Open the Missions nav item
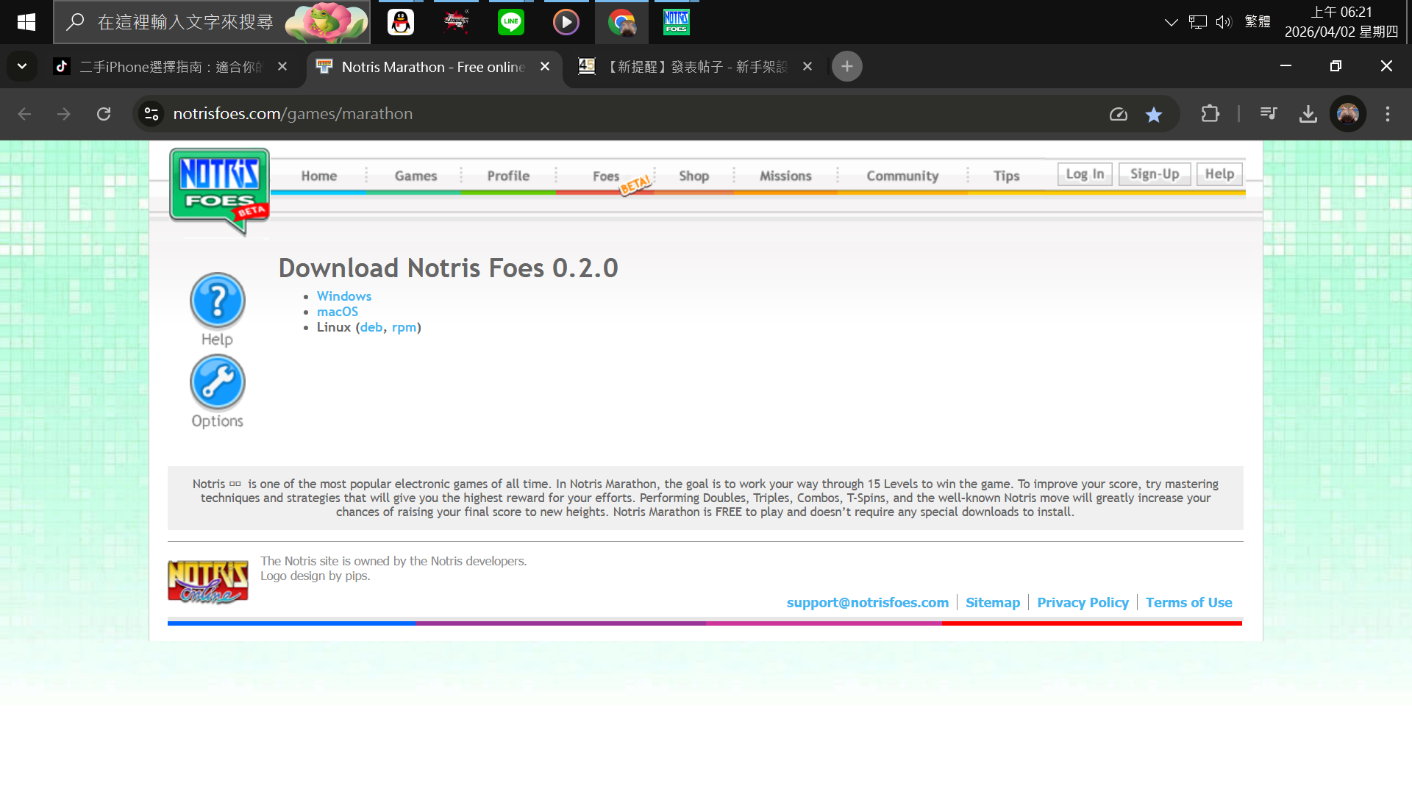This screenshot has width=1412, height=794. 785,176
